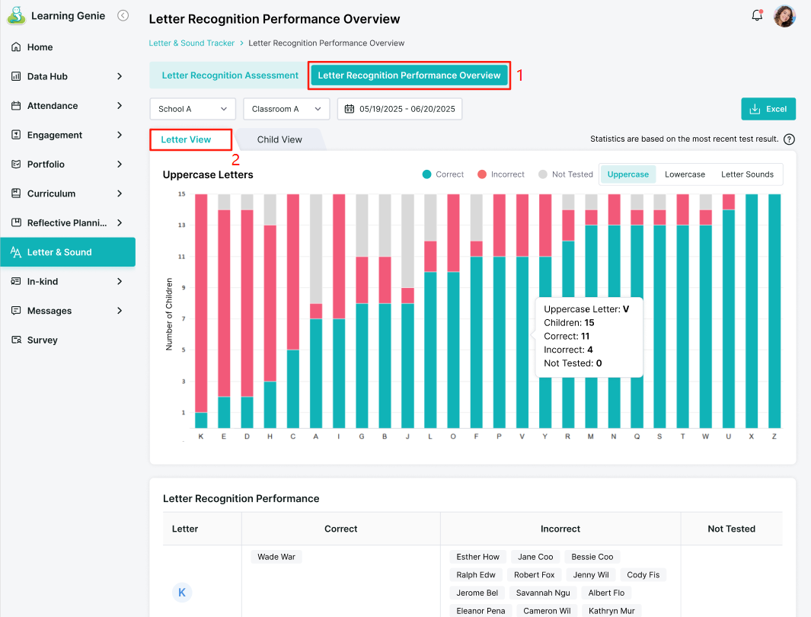
Task: Switch to the Child View tab
Action: point(279,139)
